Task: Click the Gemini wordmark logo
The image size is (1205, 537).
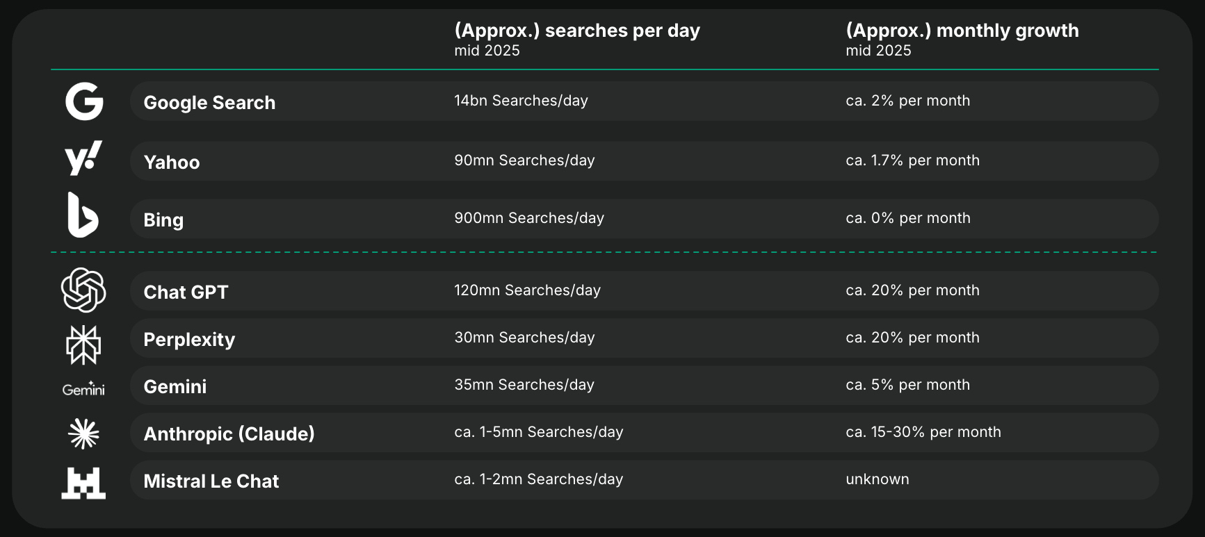Action: 83,389
